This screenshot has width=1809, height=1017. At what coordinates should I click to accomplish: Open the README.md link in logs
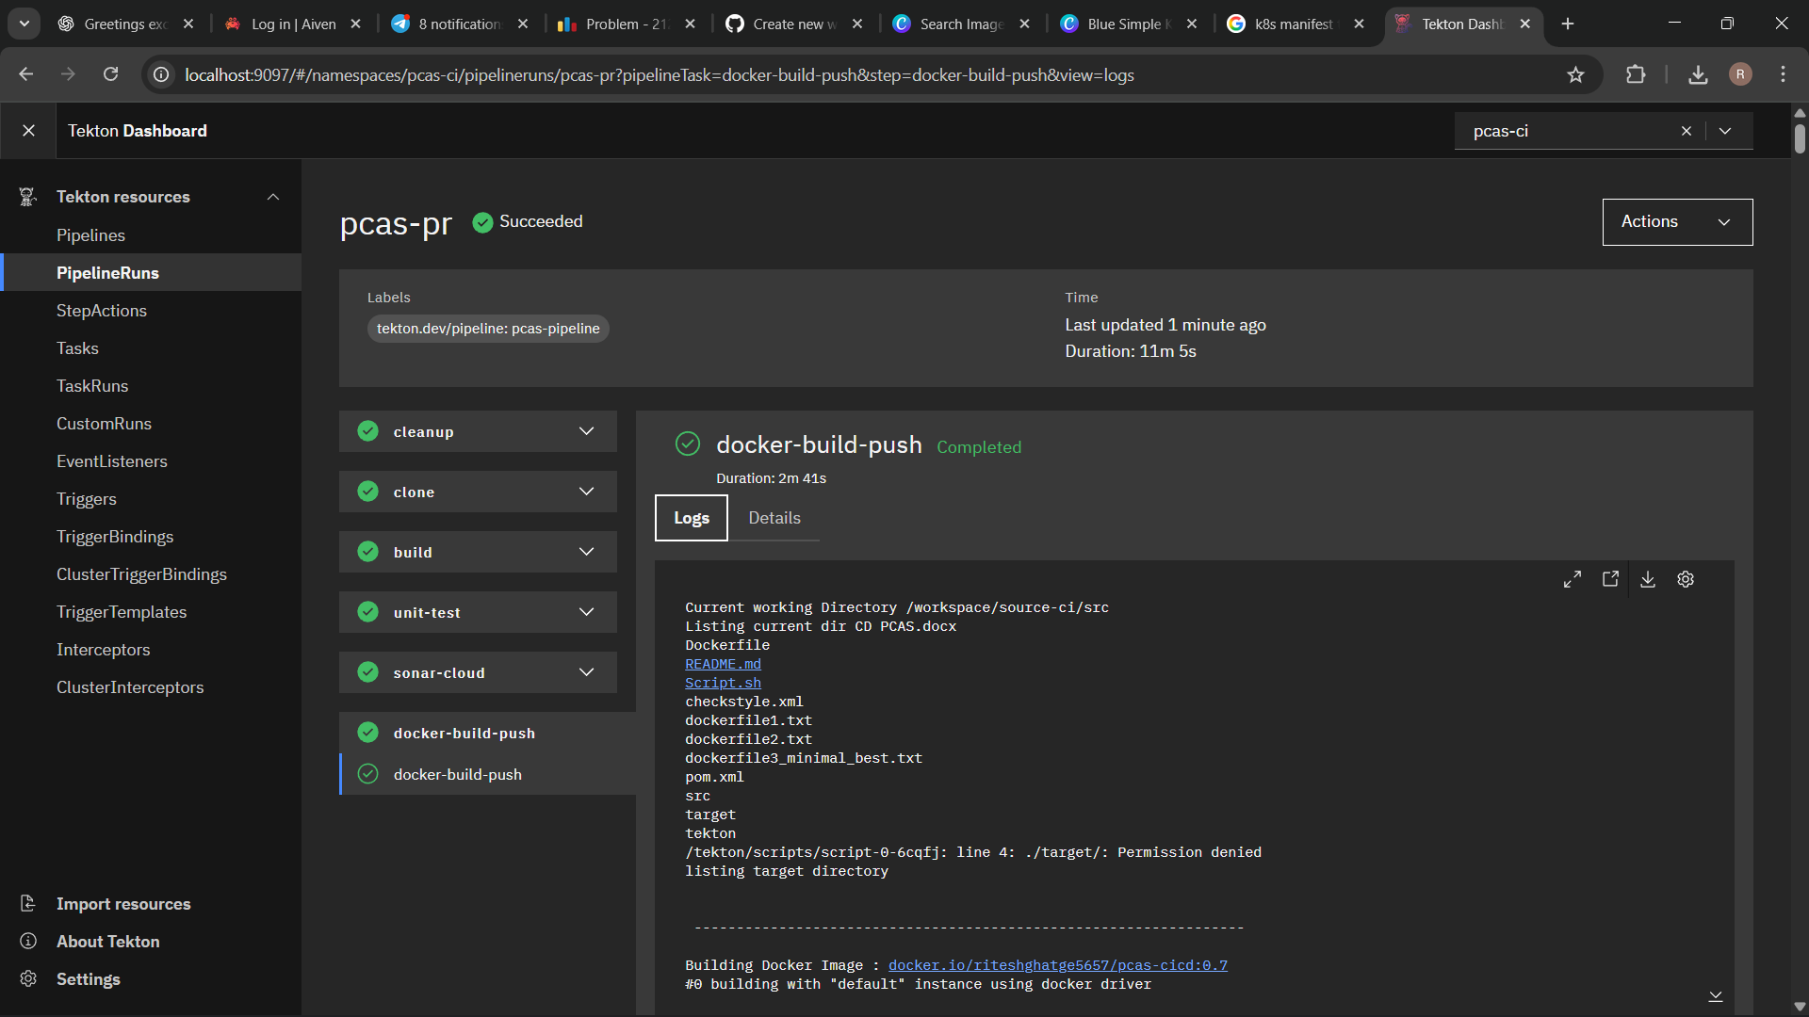click(723, 664)
